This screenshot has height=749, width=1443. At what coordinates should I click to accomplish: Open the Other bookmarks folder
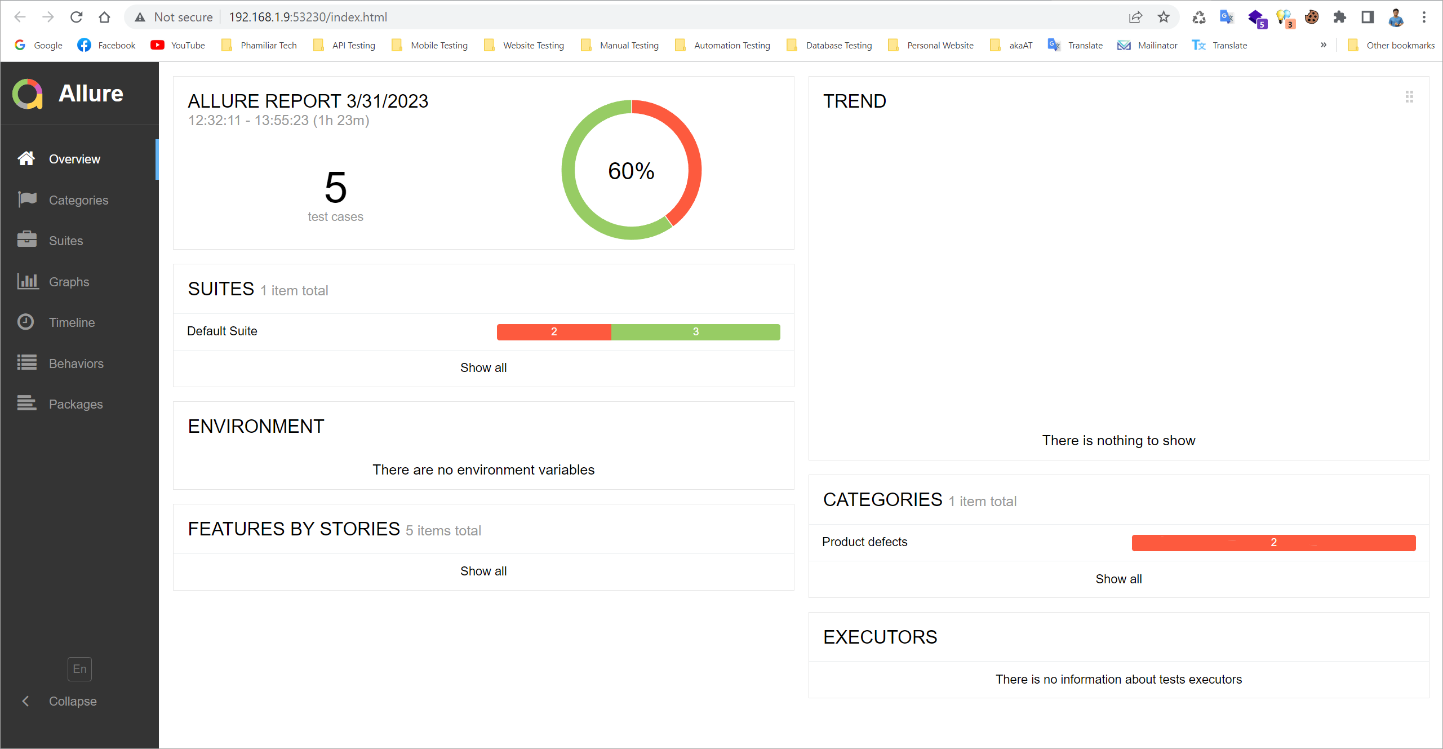click(x=1391, y=45)
